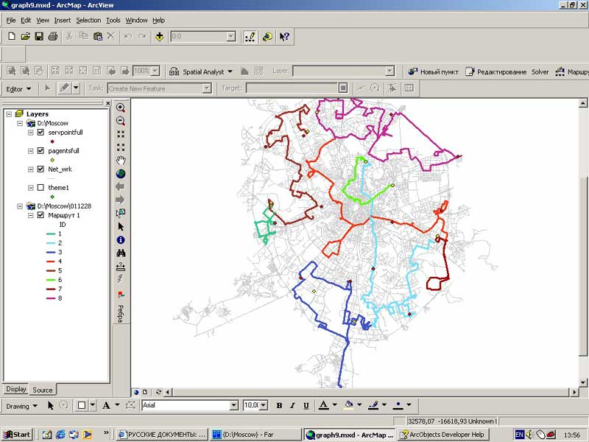
Task: Click the Solver button
Action: click(x=540, y=71)
